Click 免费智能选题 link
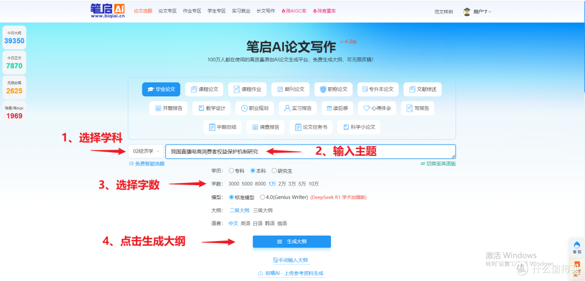This screenshot has width=585, height=281. coord(147,164)
